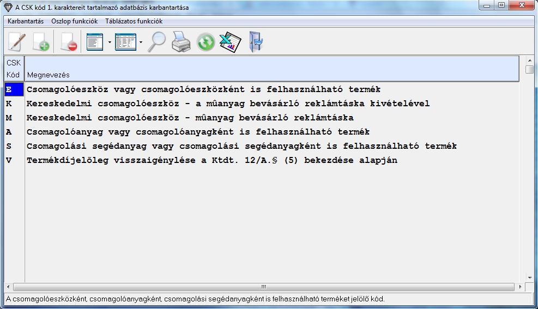Expand dropdown arrow beside form view icon
This screenshot has width=538, height=309.
pos(110,43)
